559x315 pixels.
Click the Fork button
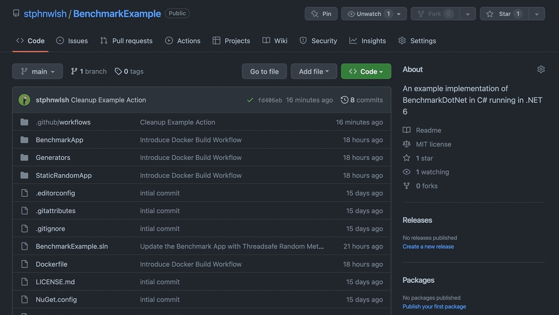click(x=435, y=14)
